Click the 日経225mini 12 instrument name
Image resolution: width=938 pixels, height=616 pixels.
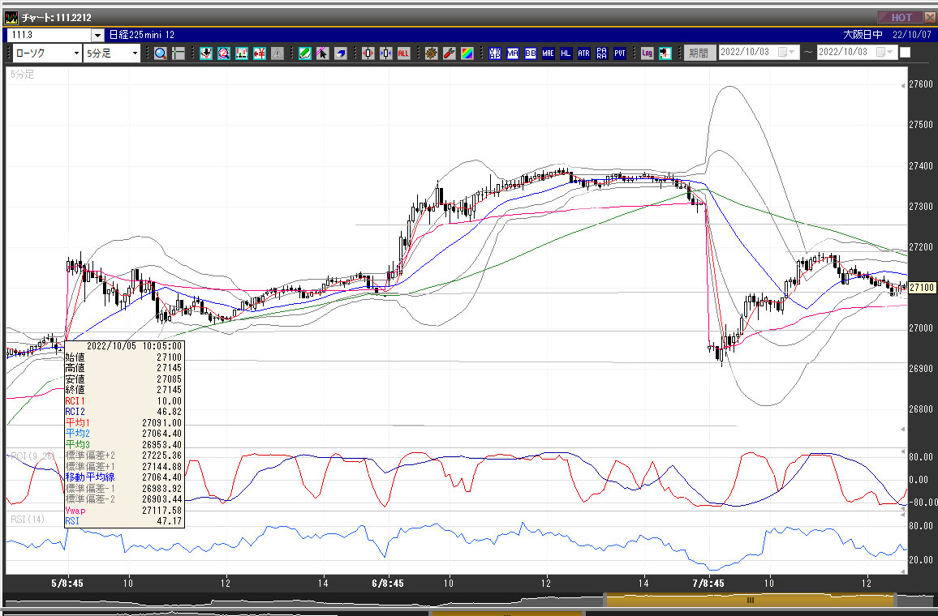[142, 35]
